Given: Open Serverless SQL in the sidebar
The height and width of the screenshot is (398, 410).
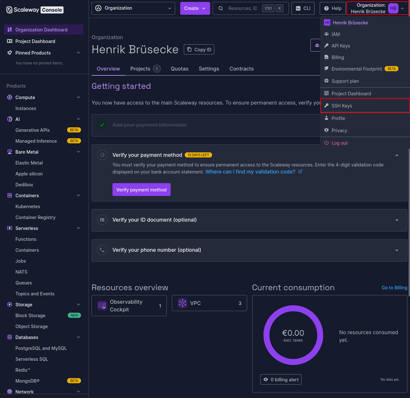Looking at the screenshot, I should point(32,359).
